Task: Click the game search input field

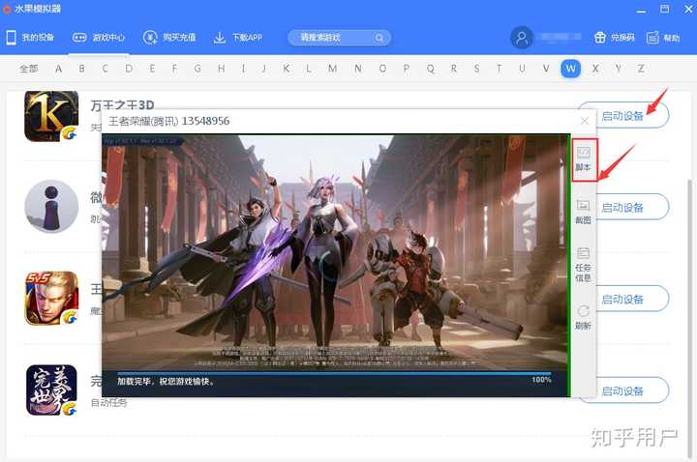Action: 339,38
